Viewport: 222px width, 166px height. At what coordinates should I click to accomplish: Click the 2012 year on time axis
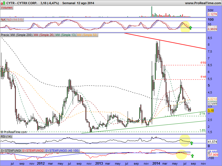[x=41, y=164]
